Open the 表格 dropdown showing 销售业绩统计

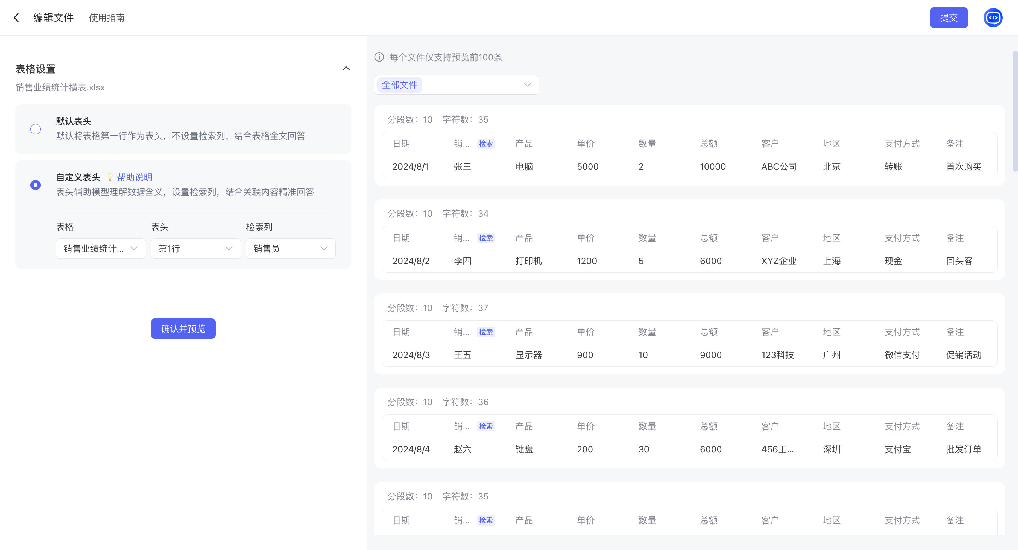click(x=100, y=248)
